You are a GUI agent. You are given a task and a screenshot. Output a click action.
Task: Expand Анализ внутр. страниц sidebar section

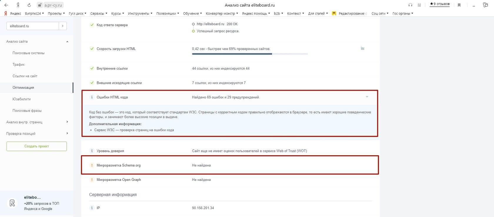pos(67,122)
